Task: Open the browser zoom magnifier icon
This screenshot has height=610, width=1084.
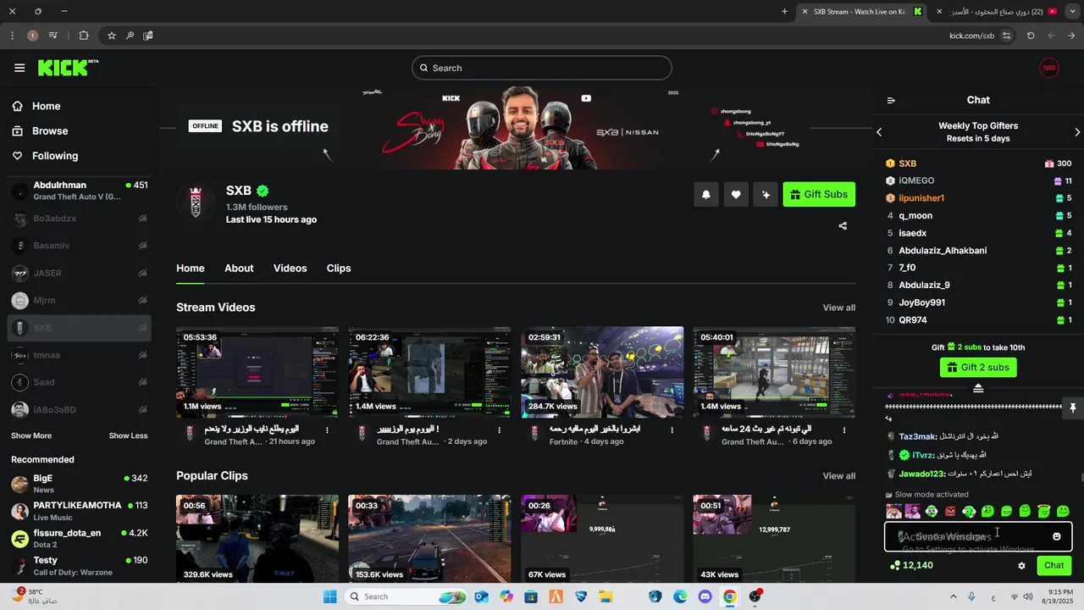Action: (x=130, y=36)
